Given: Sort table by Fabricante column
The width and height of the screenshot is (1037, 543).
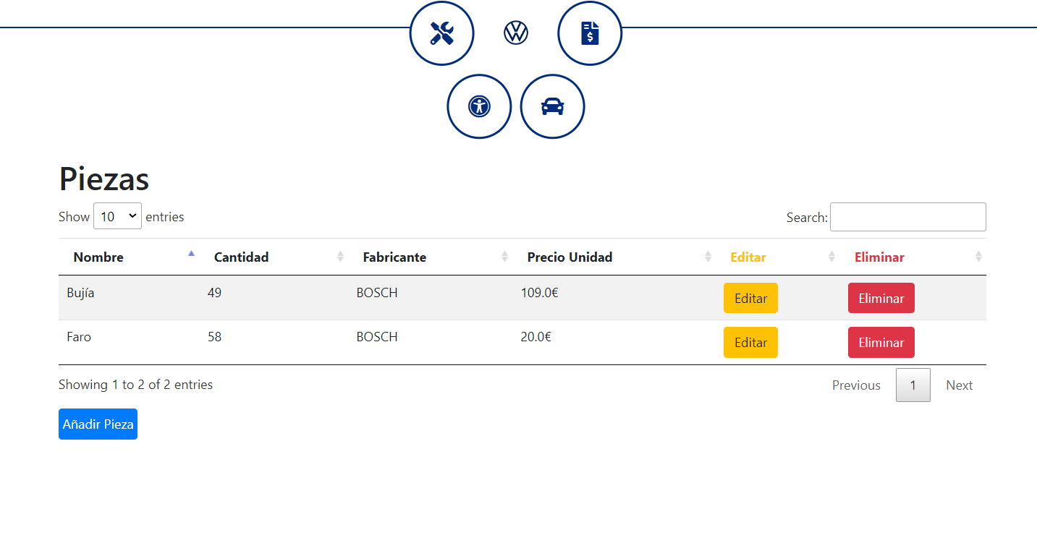Looking at the screenshot, I should 394,257.
